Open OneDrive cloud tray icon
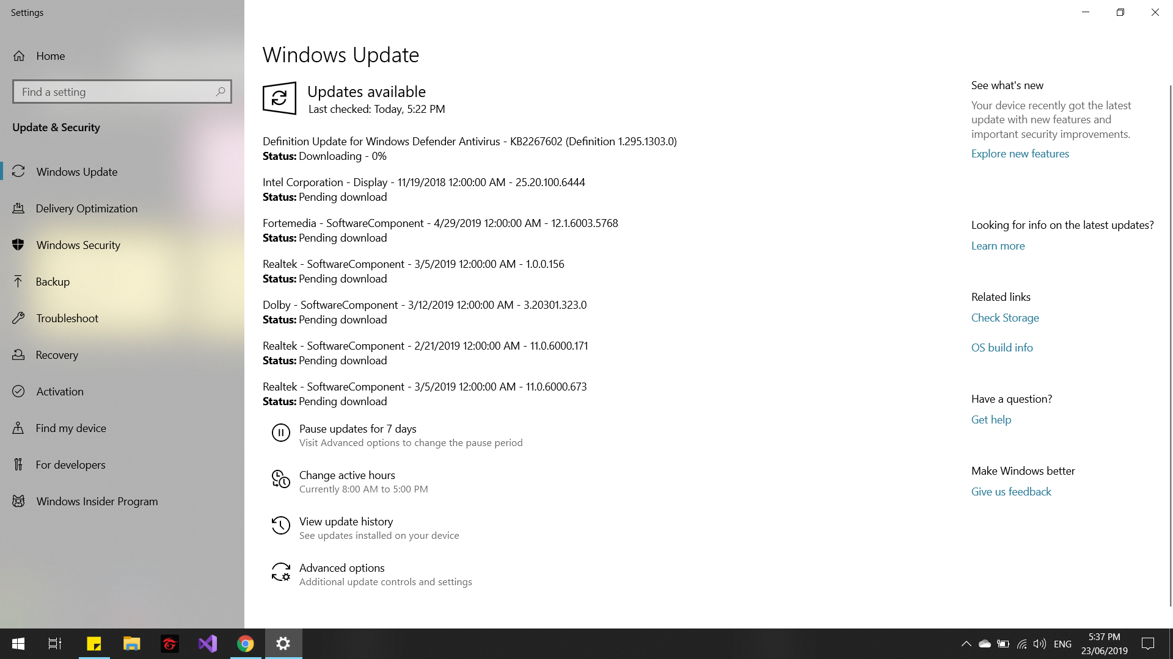 [x=985, y=644]
